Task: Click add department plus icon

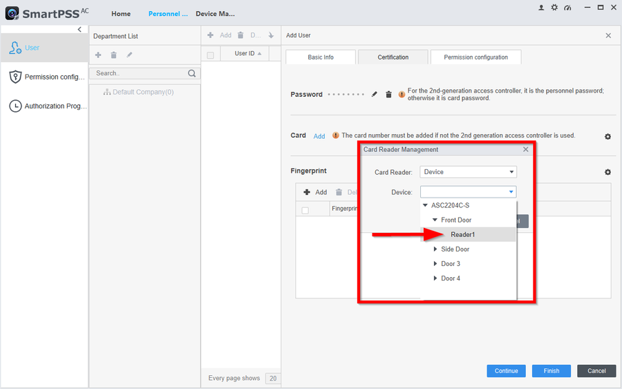Action: click(98, 55)
